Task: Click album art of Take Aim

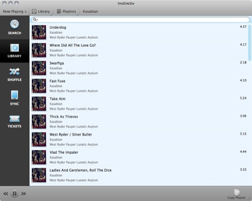Action: click(x=39, y=104)
